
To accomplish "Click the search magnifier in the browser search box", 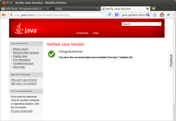I will [148, 15].
